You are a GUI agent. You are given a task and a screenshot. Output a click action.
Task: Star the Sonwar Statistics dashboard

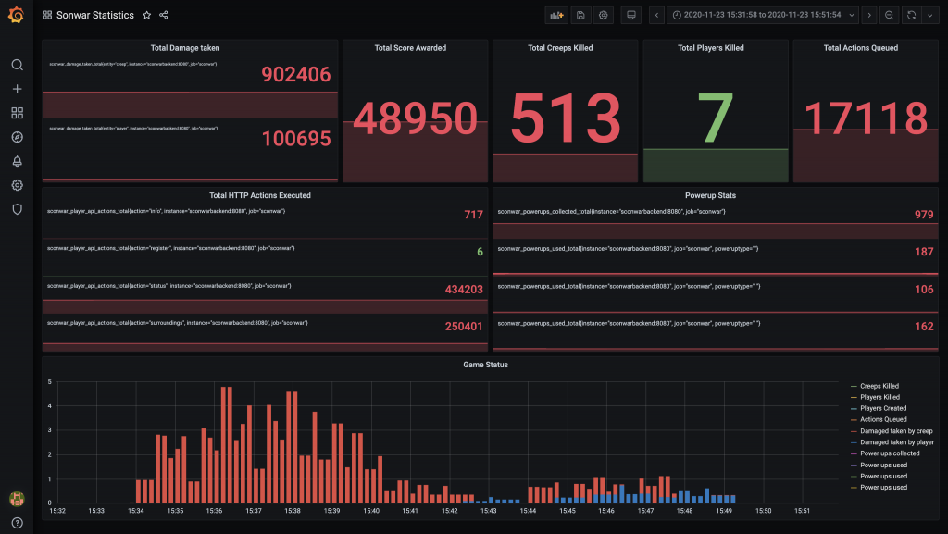coord(146,16)
